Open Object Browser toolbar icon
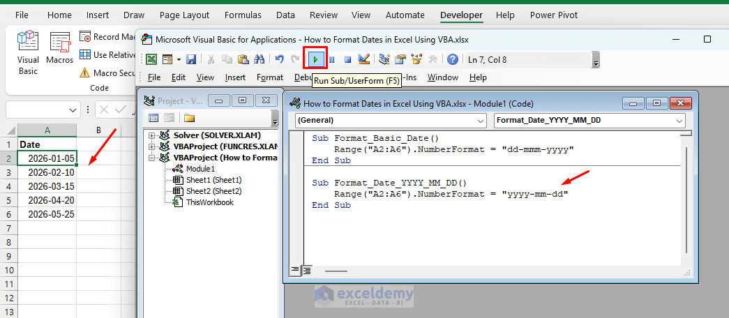The image size is (729, 318). (416, 59)
